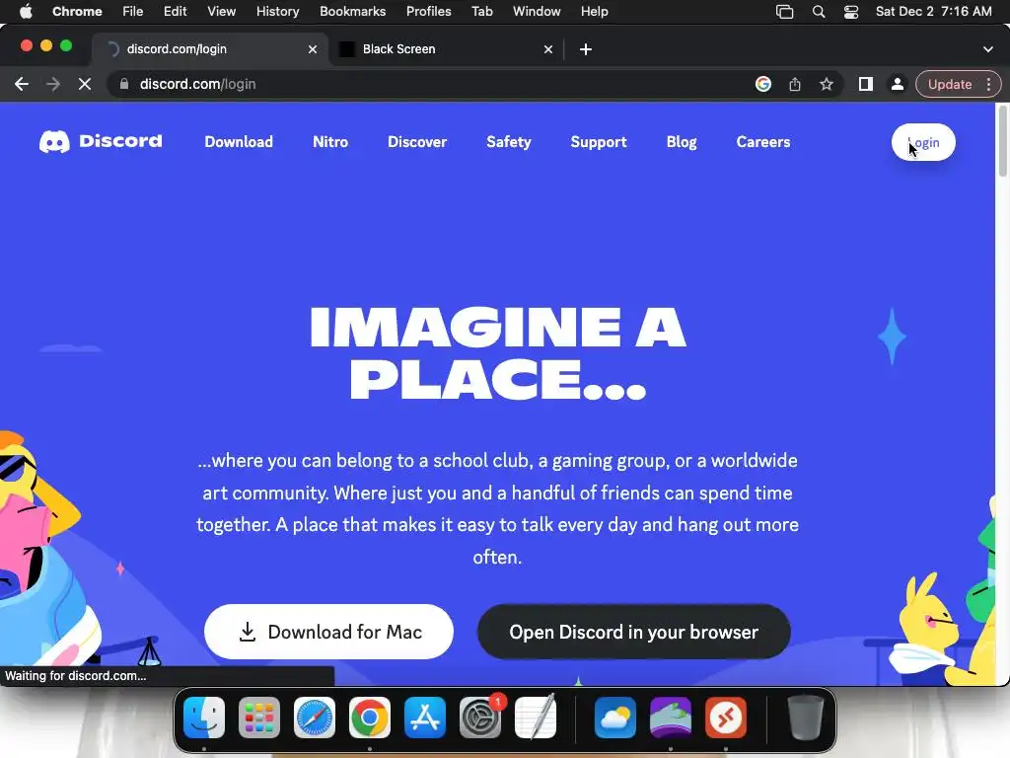The image size is (1010, 758).
Task: Open the Bookmarks menu
Action: (352, 11)
